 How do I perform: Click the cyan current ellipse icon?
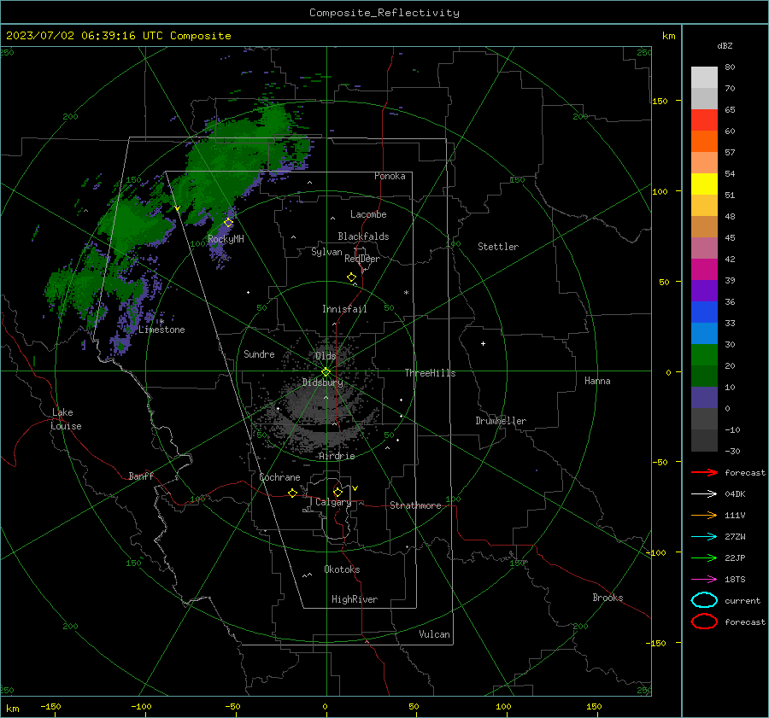click(704, 600)
